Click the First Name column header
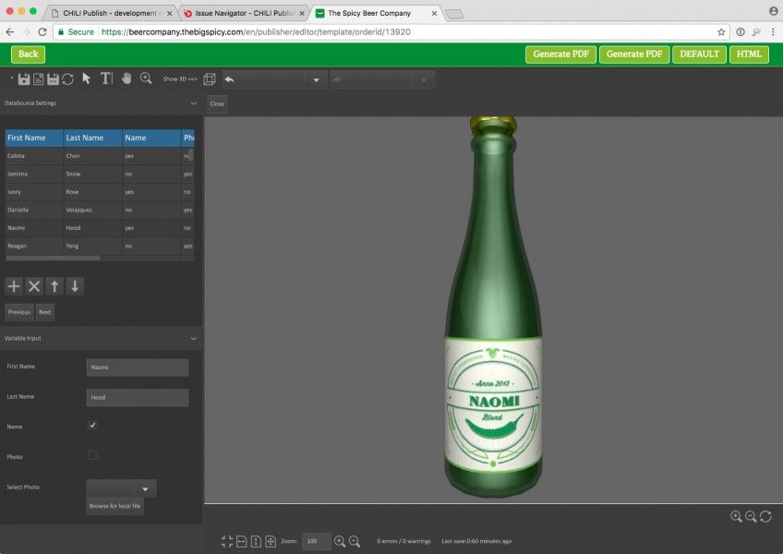The image size is (783, 554). pos(34,138)
